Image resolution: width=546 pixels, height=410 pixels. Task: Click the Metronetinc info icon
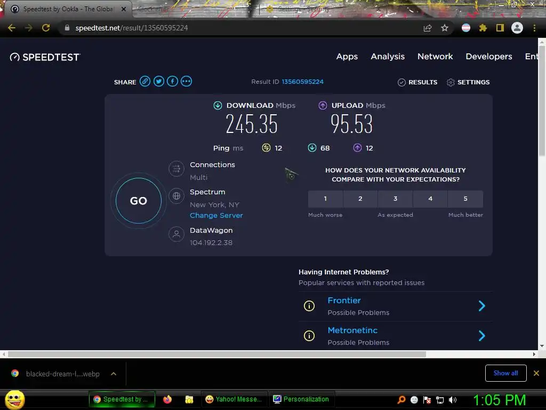(309, 336)
